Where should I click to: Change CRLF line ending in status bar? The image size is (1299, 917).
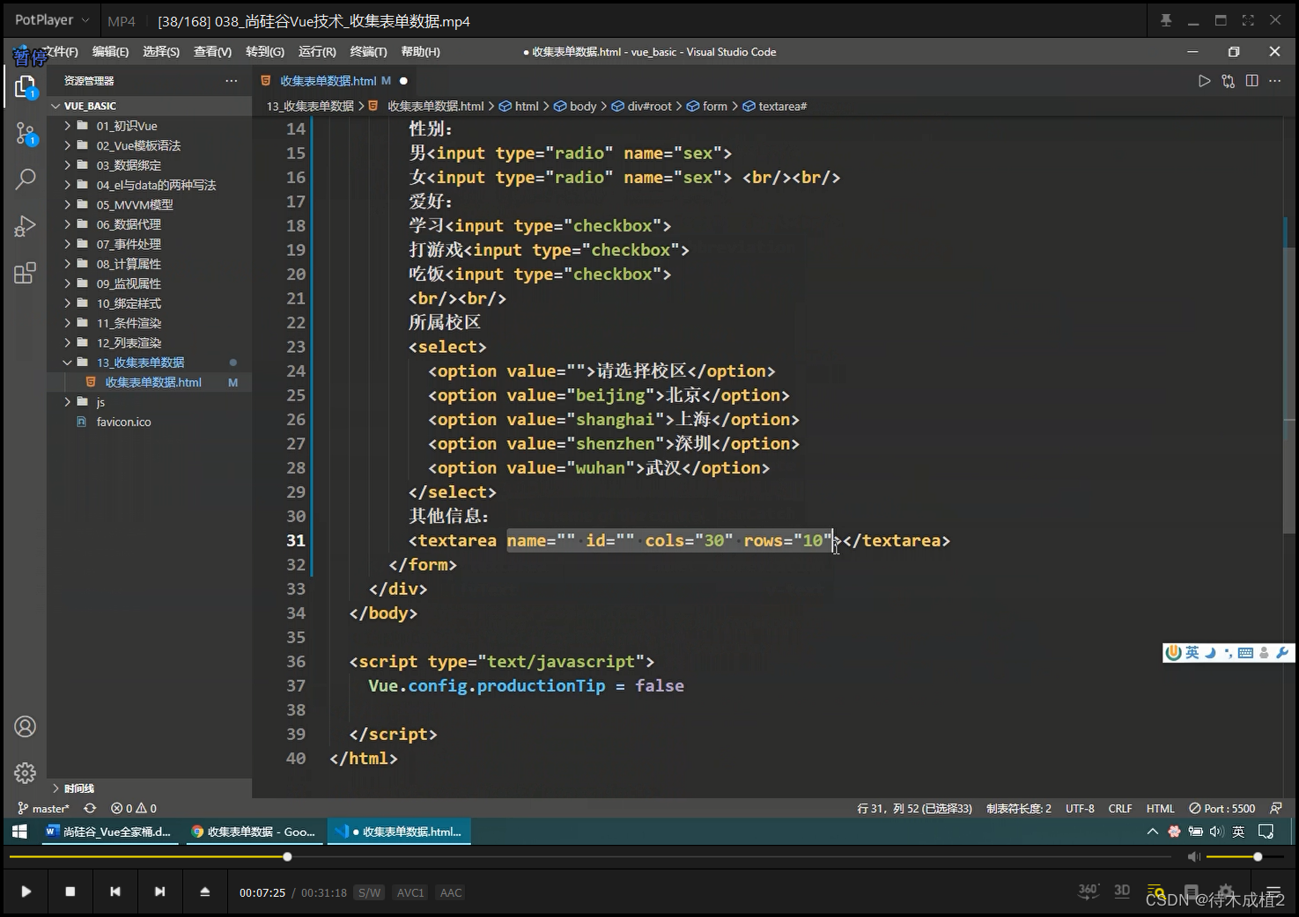tap(1120, 808)
